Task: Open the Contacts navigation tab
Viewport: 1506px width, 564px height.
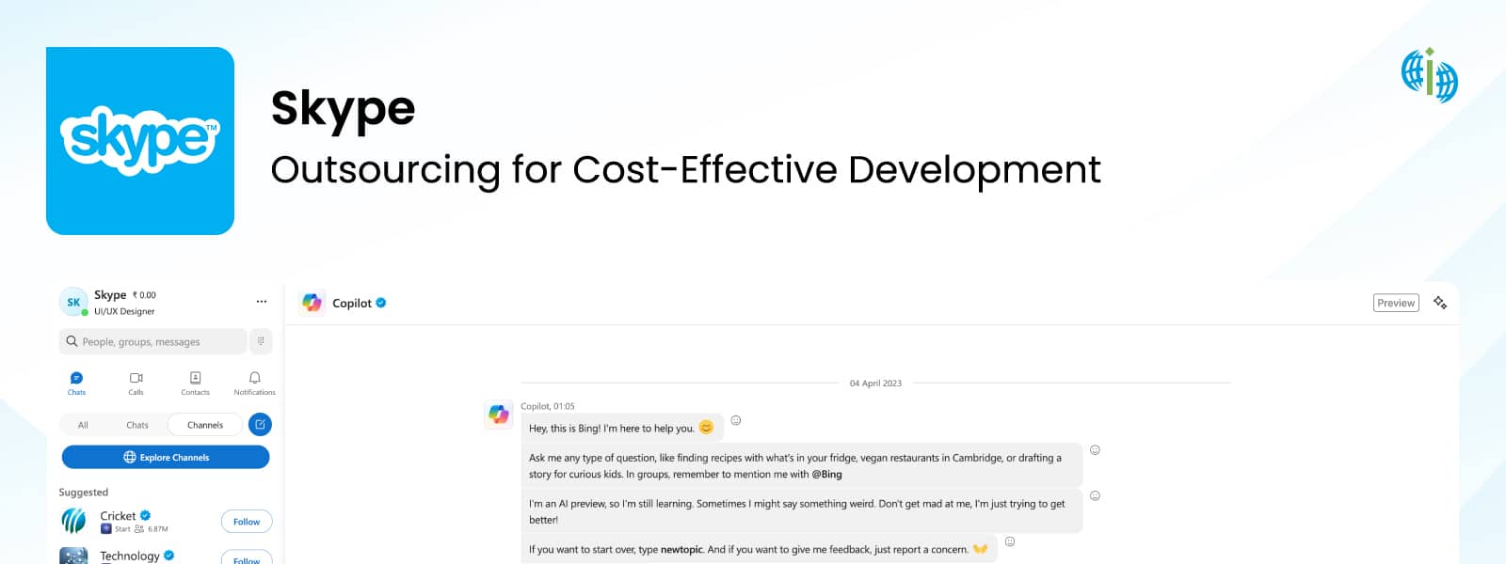Action: coord(195,383)
